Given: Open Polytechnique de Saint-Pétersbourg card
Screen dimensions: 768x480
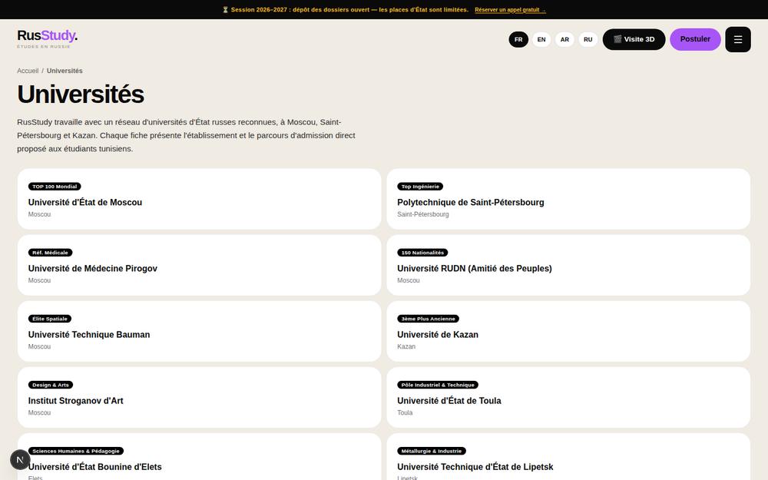Looking at the screenshot, I should (x=568, y=199).
